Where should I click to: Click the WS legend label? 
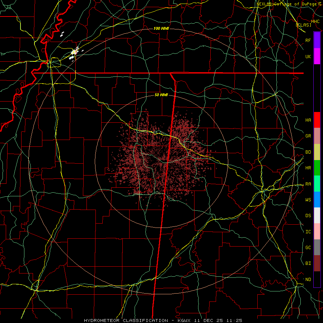tap(308, 200)
